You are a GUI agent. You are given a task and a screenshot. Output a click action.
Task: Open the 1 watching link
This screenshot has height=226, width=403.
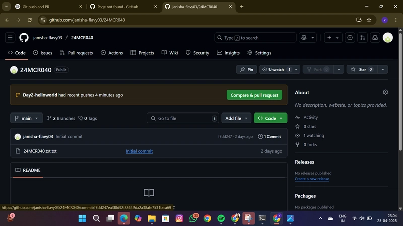coord(310,135)
